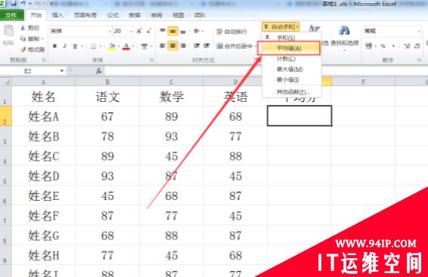The width and height of the screenshot is (428, 277).
Task: Toggle bold formatting button
Action: (x=55, y=46)
